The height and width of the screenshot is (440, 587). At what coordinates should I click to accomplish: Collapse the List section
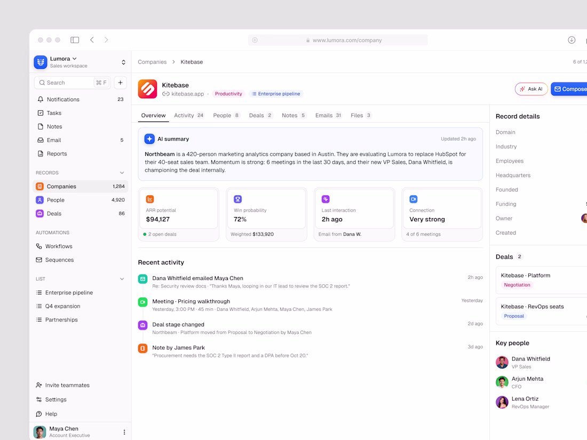tap(122, 279)
